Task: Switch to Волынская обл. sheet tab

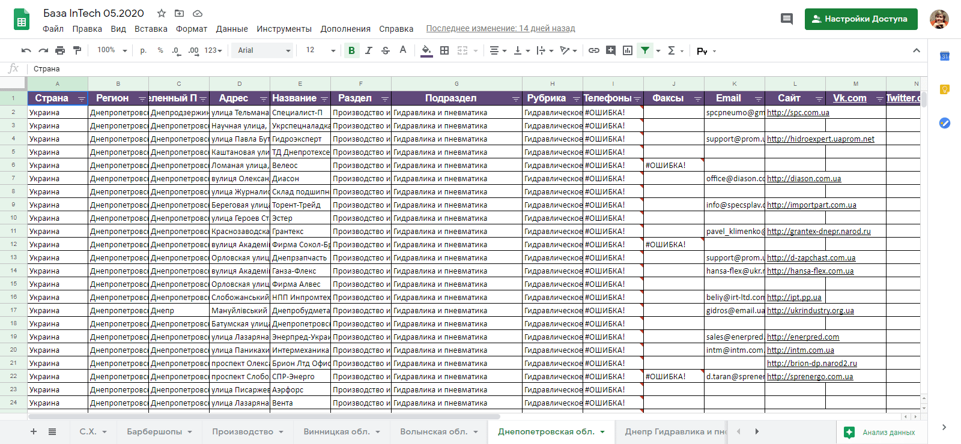Action: [x=439, y=431]
